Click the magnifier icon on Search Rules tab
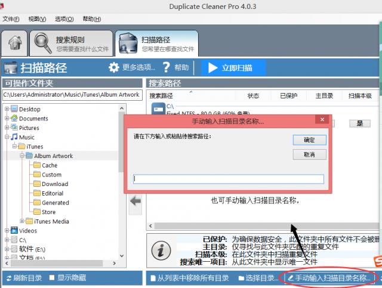382x288 pixels. coord(42,43)
